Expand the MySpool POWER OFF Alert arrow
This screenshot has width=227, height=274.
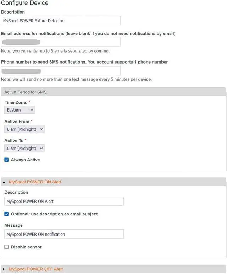coord(4,269)
